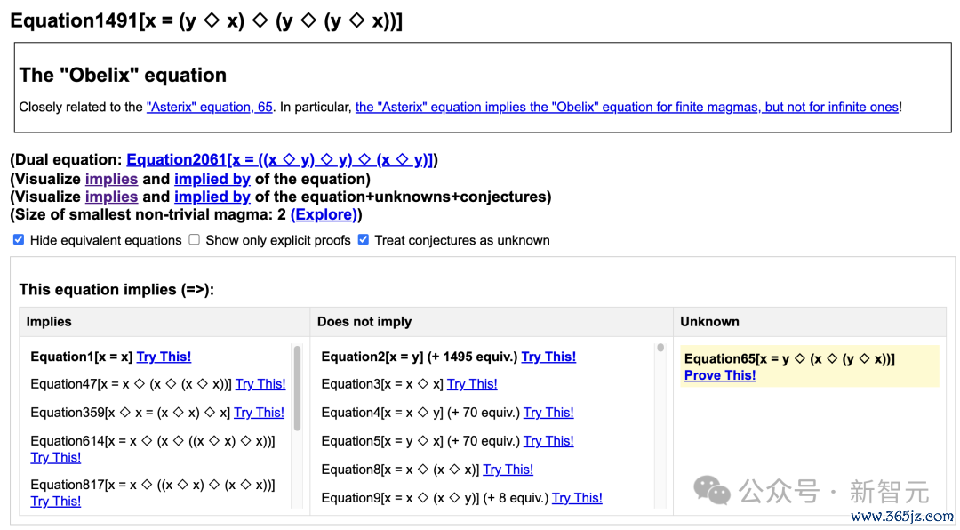960x530 pixels.
Task: Click Prove This! for Equation65
Action: pos(720,375)
